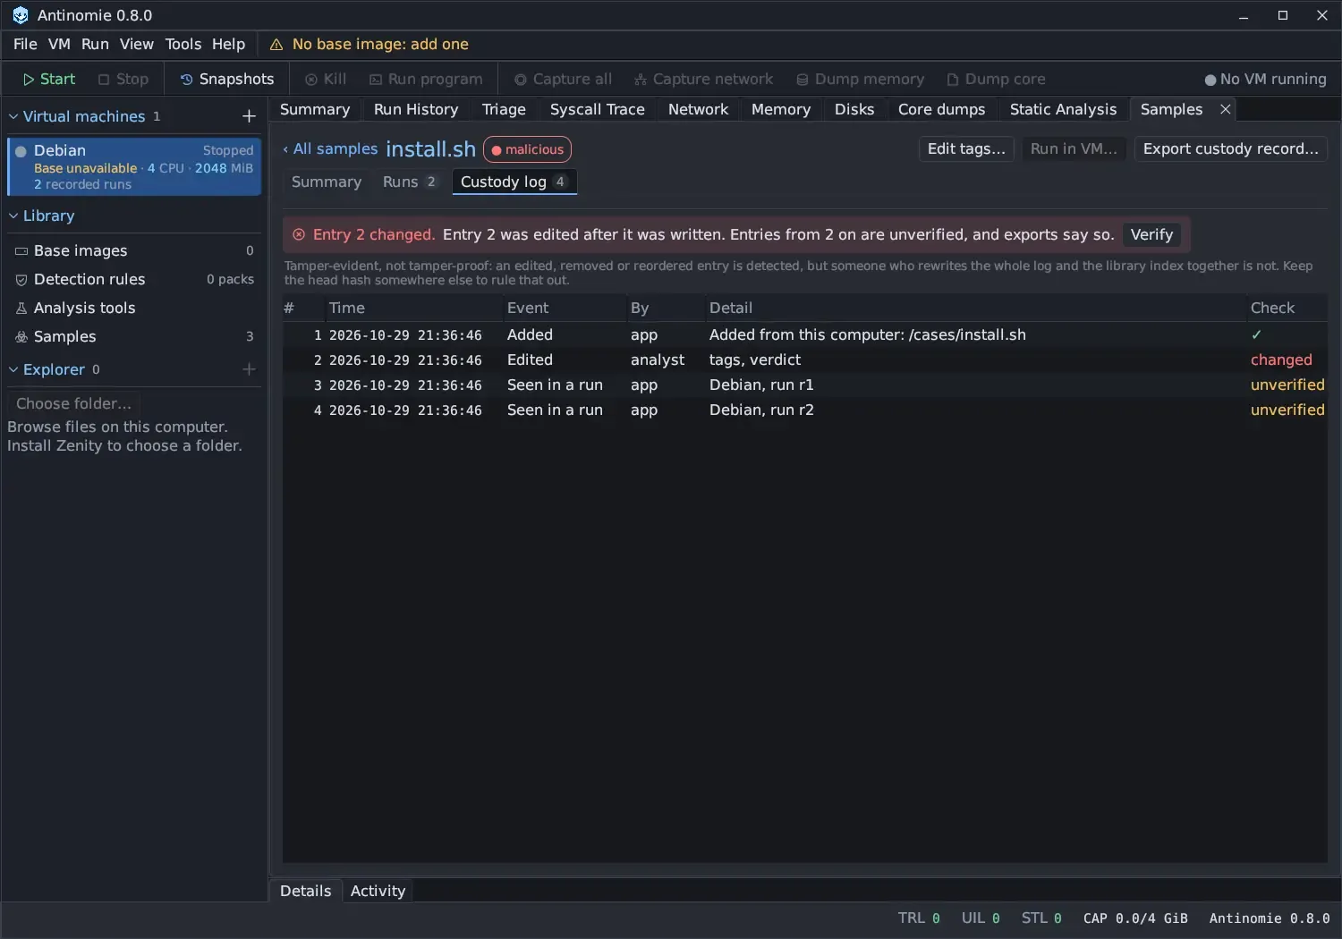Open the Runs sub-tab

[410, 182]
